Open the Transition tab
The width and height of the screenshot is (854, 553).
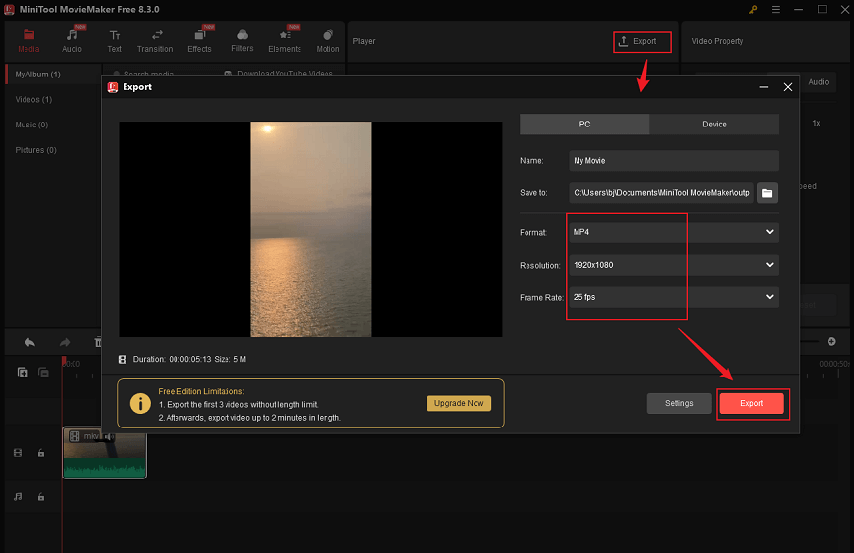[x=155, y=41]
